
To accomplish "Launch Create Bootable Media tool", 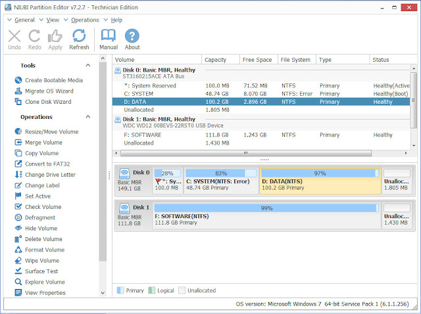I will coord(49,80).
